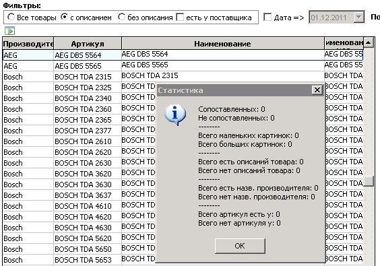
Task: Sort by the Производитель column header
Action: click(28, 44)
